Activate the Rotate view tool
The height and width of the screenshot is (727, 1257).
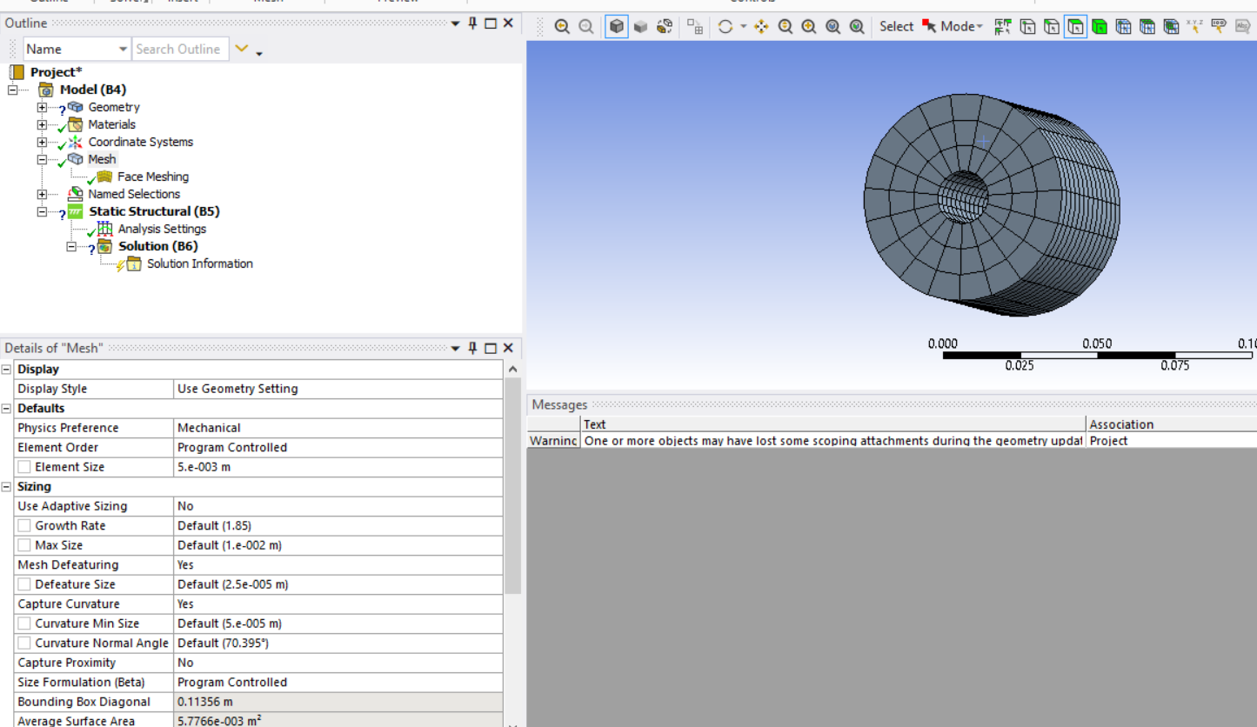(x=725, y=26)
